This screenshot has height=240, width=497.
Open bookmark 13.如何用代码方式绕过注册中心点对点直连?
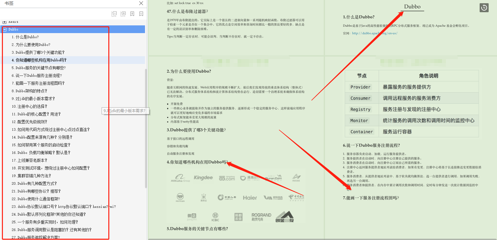pos(51,129)
